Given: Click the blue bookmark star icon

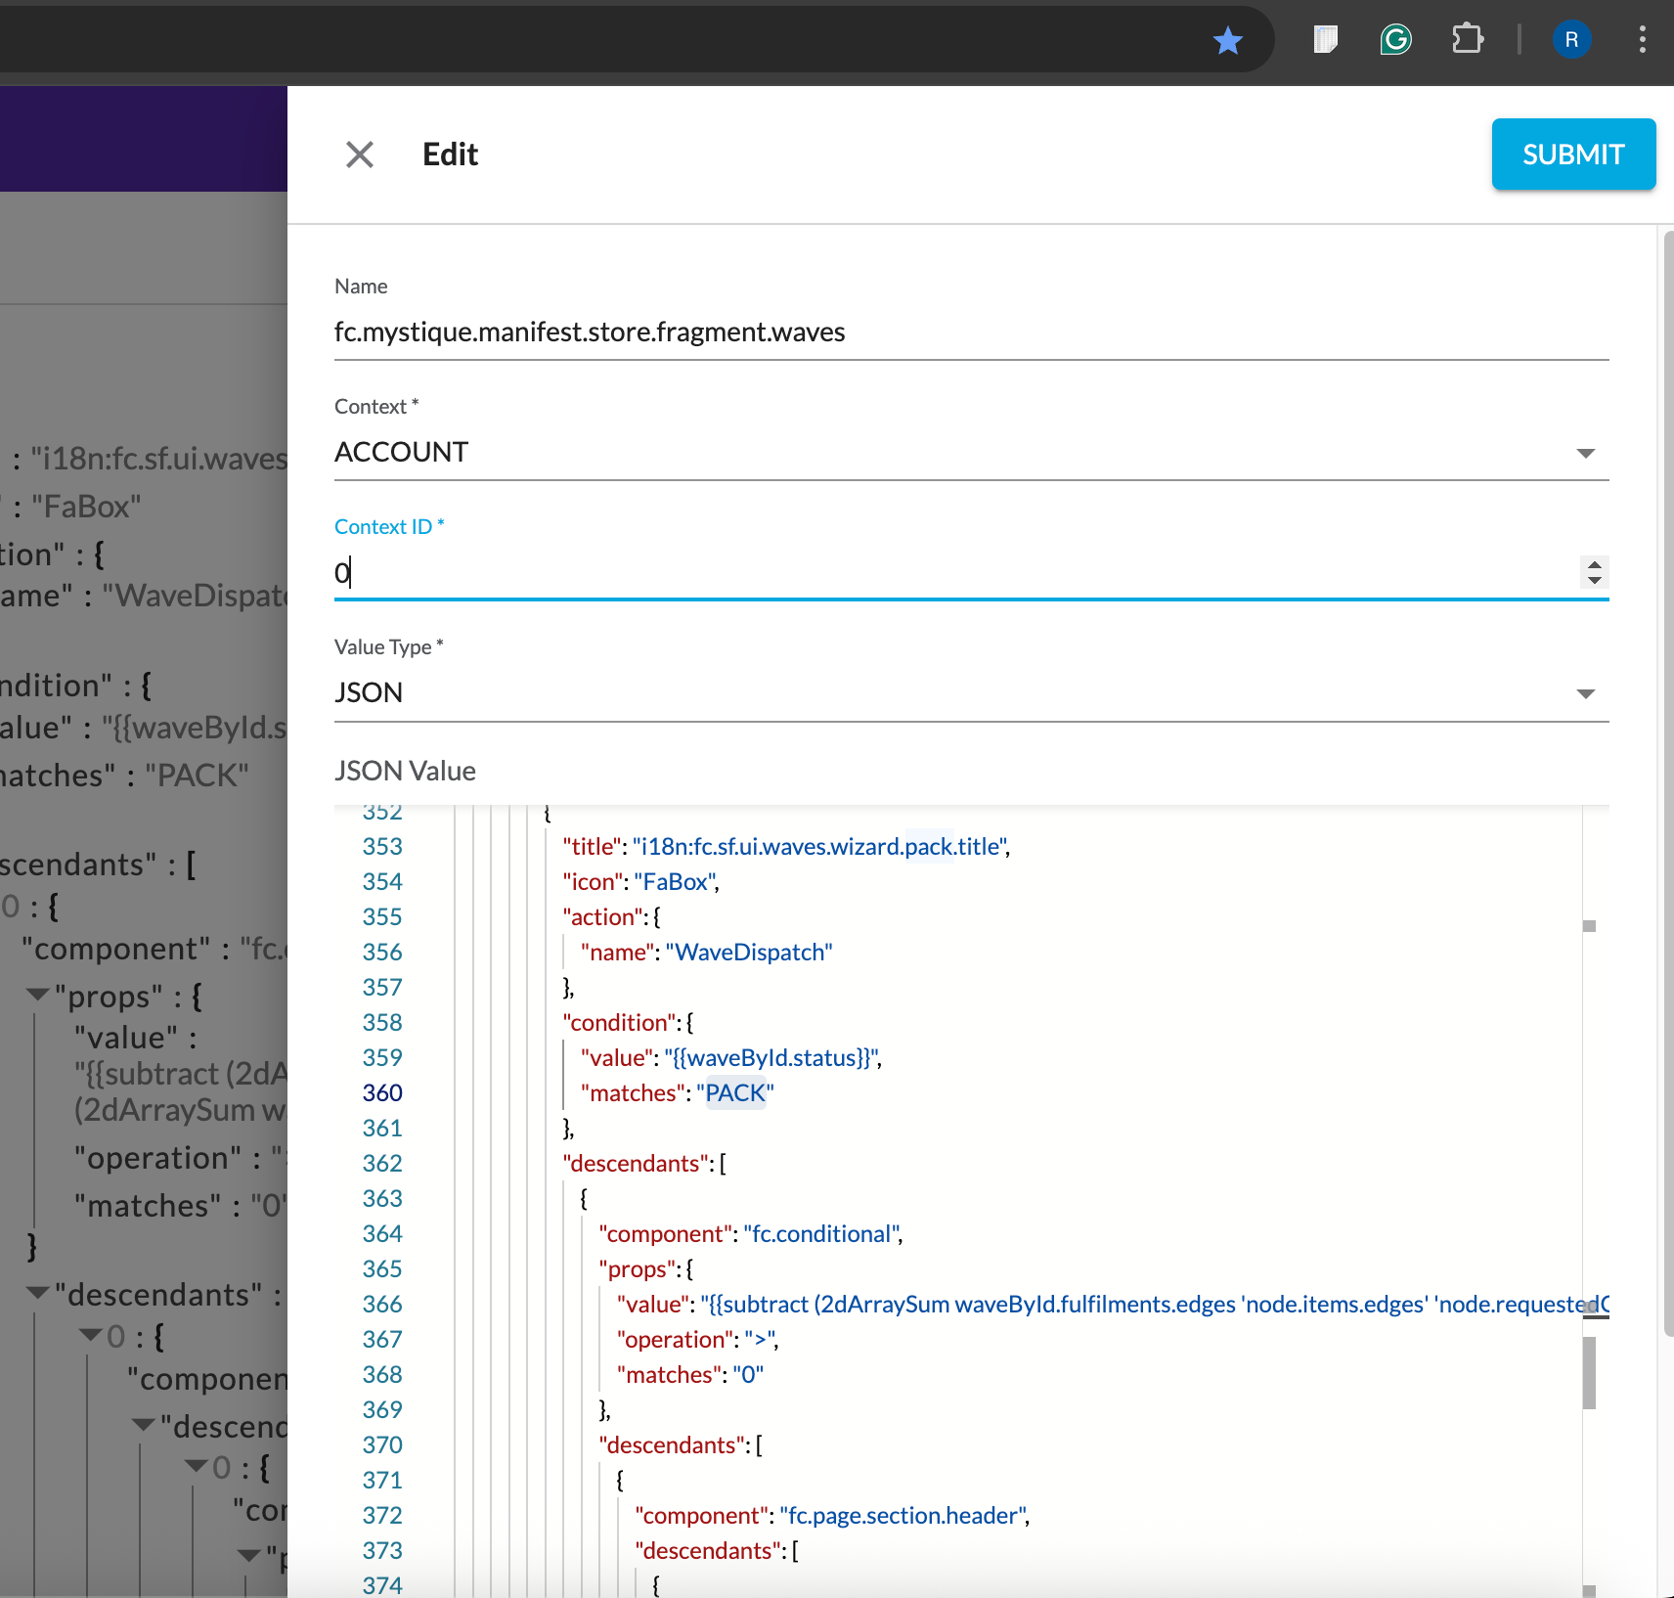Looking at the screenshot, I should [1227, 41].
